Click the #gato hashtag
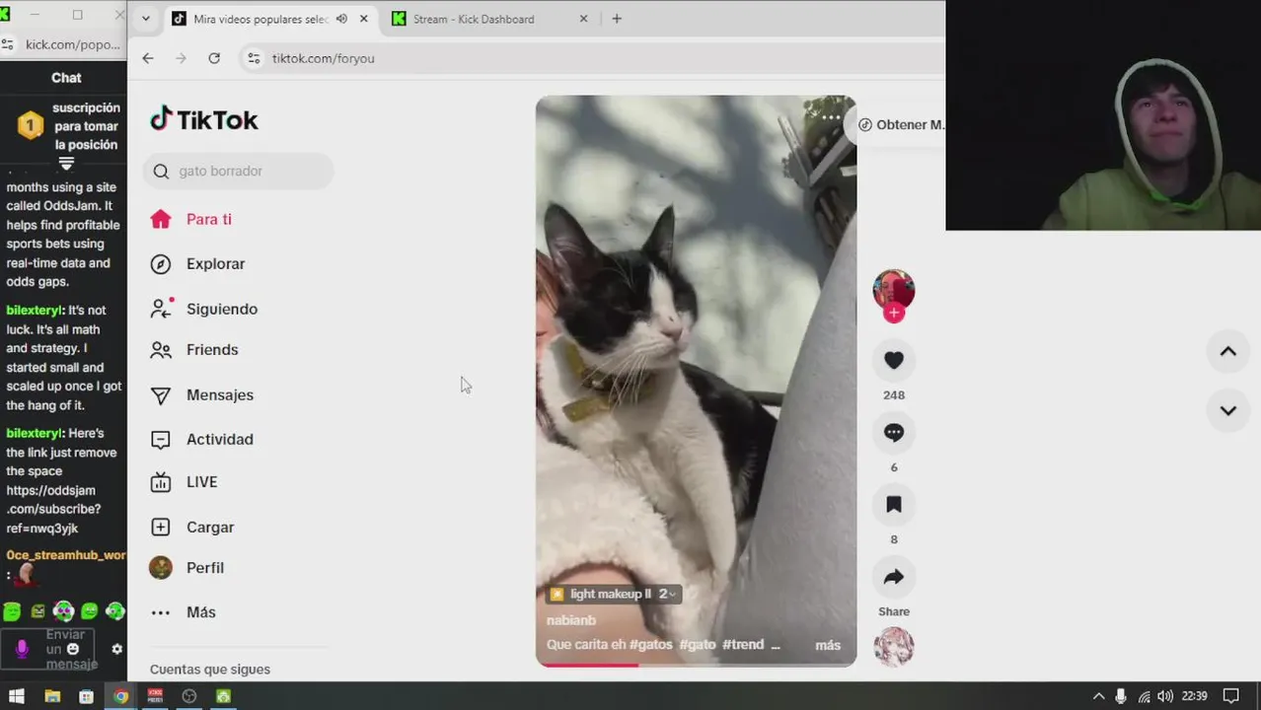Image resolution: width=1261 pixels, height=710 pixels. point(698,645)
